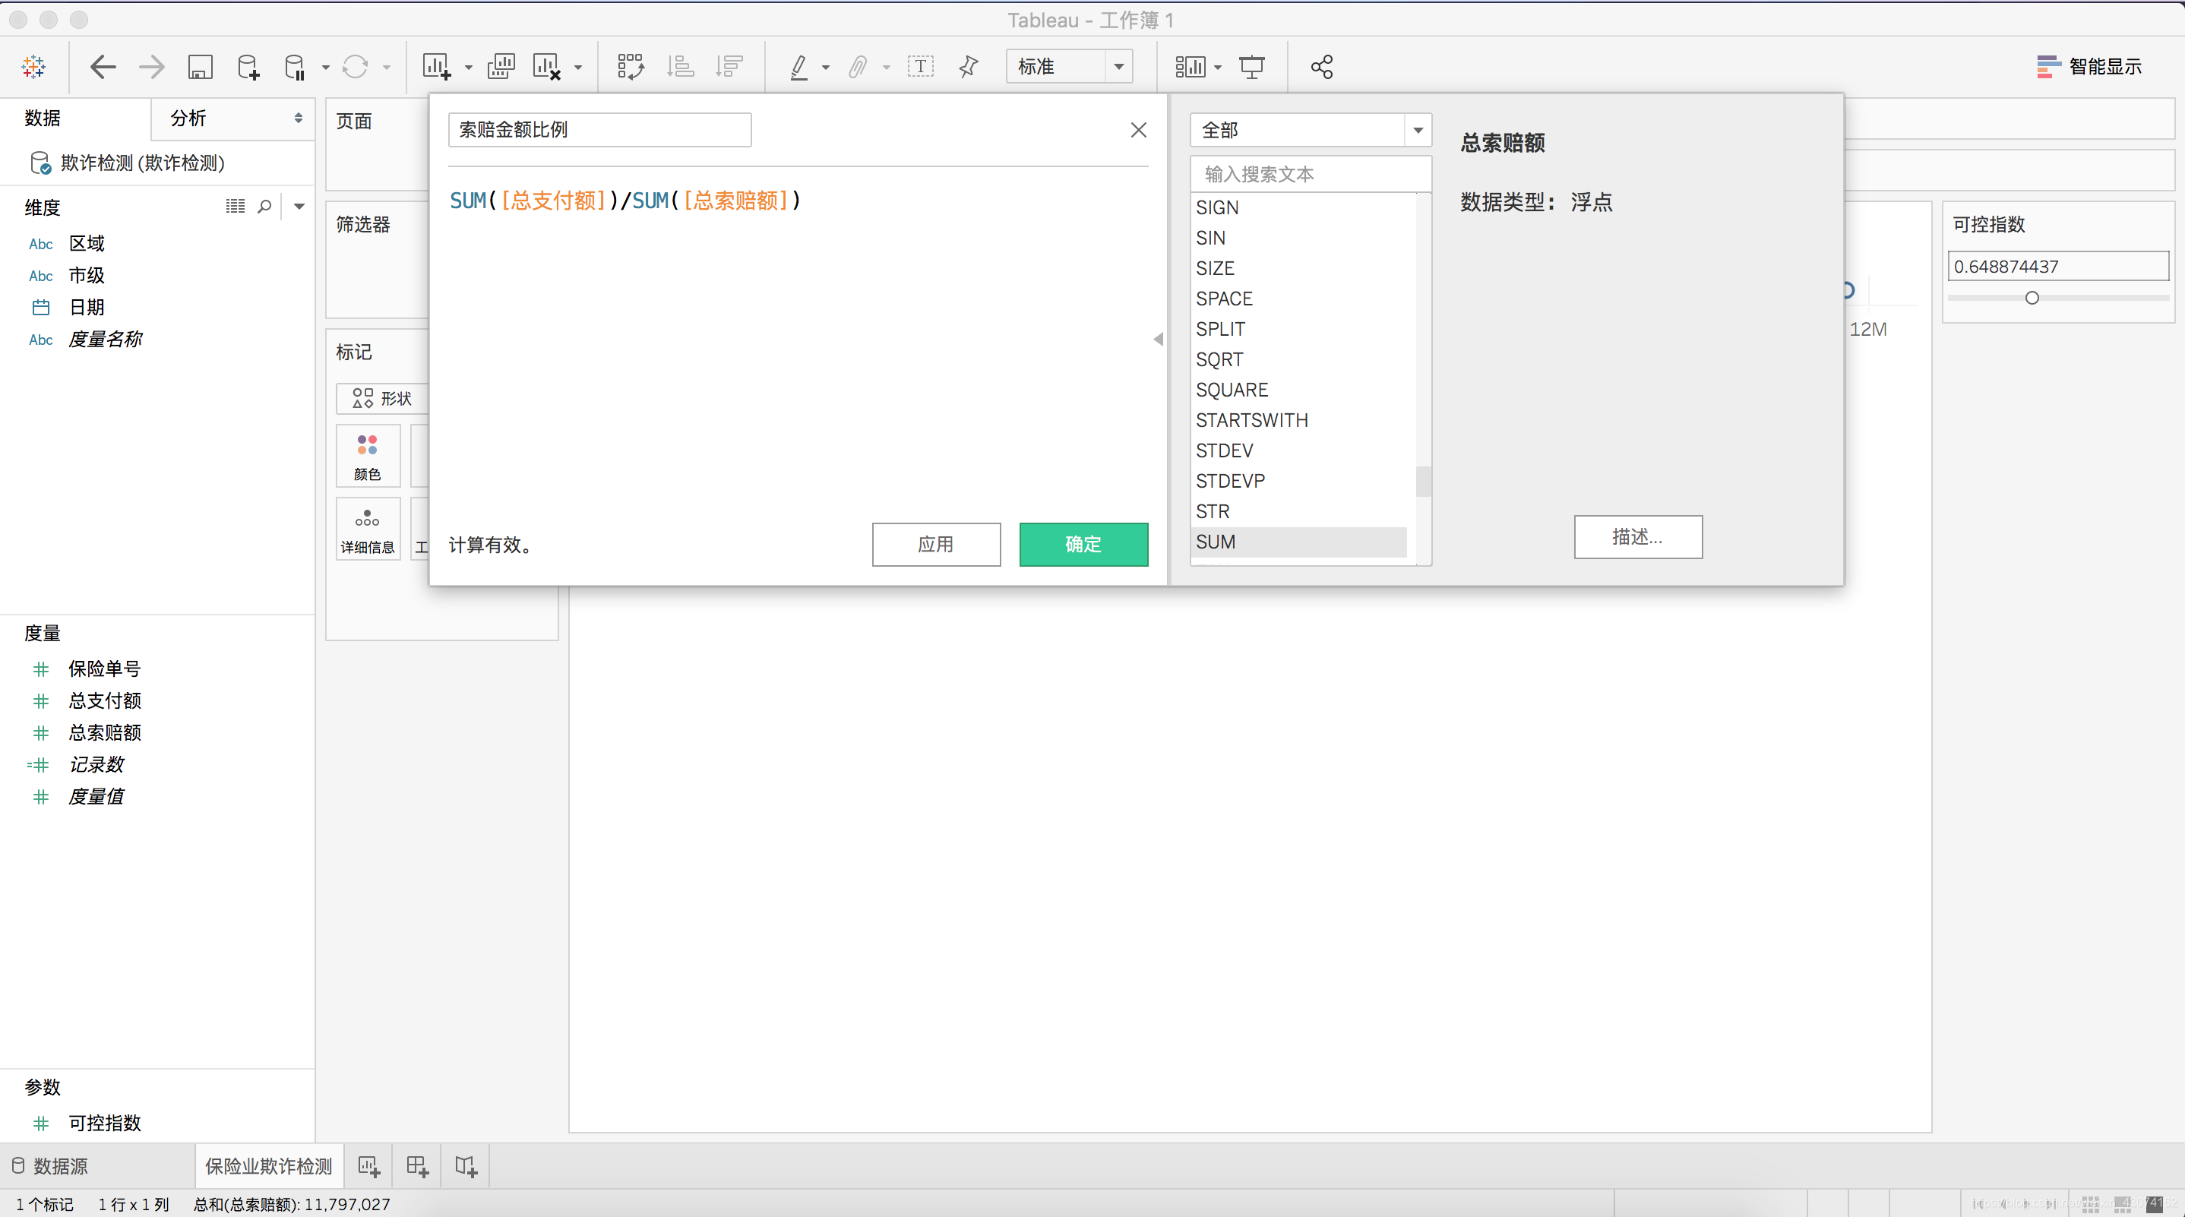
Task: Click the 可控指数 value input field
Action: point(2058,267)
